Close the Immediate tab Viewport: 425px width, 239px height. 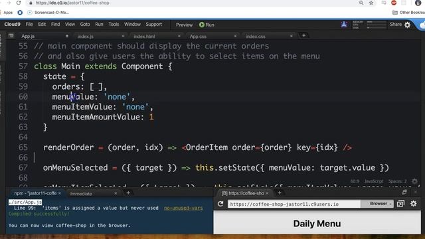(x=116, y=193)
